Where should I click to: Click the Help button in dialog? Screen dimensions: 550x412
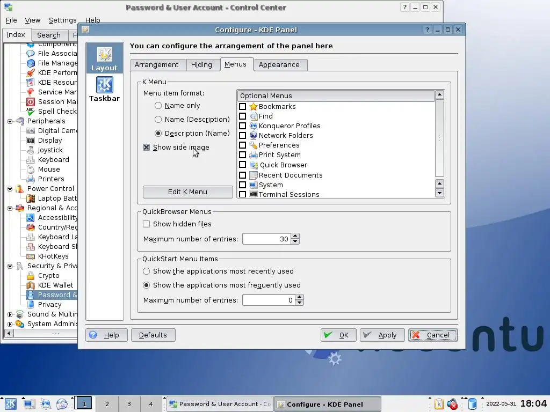[106, 335]
